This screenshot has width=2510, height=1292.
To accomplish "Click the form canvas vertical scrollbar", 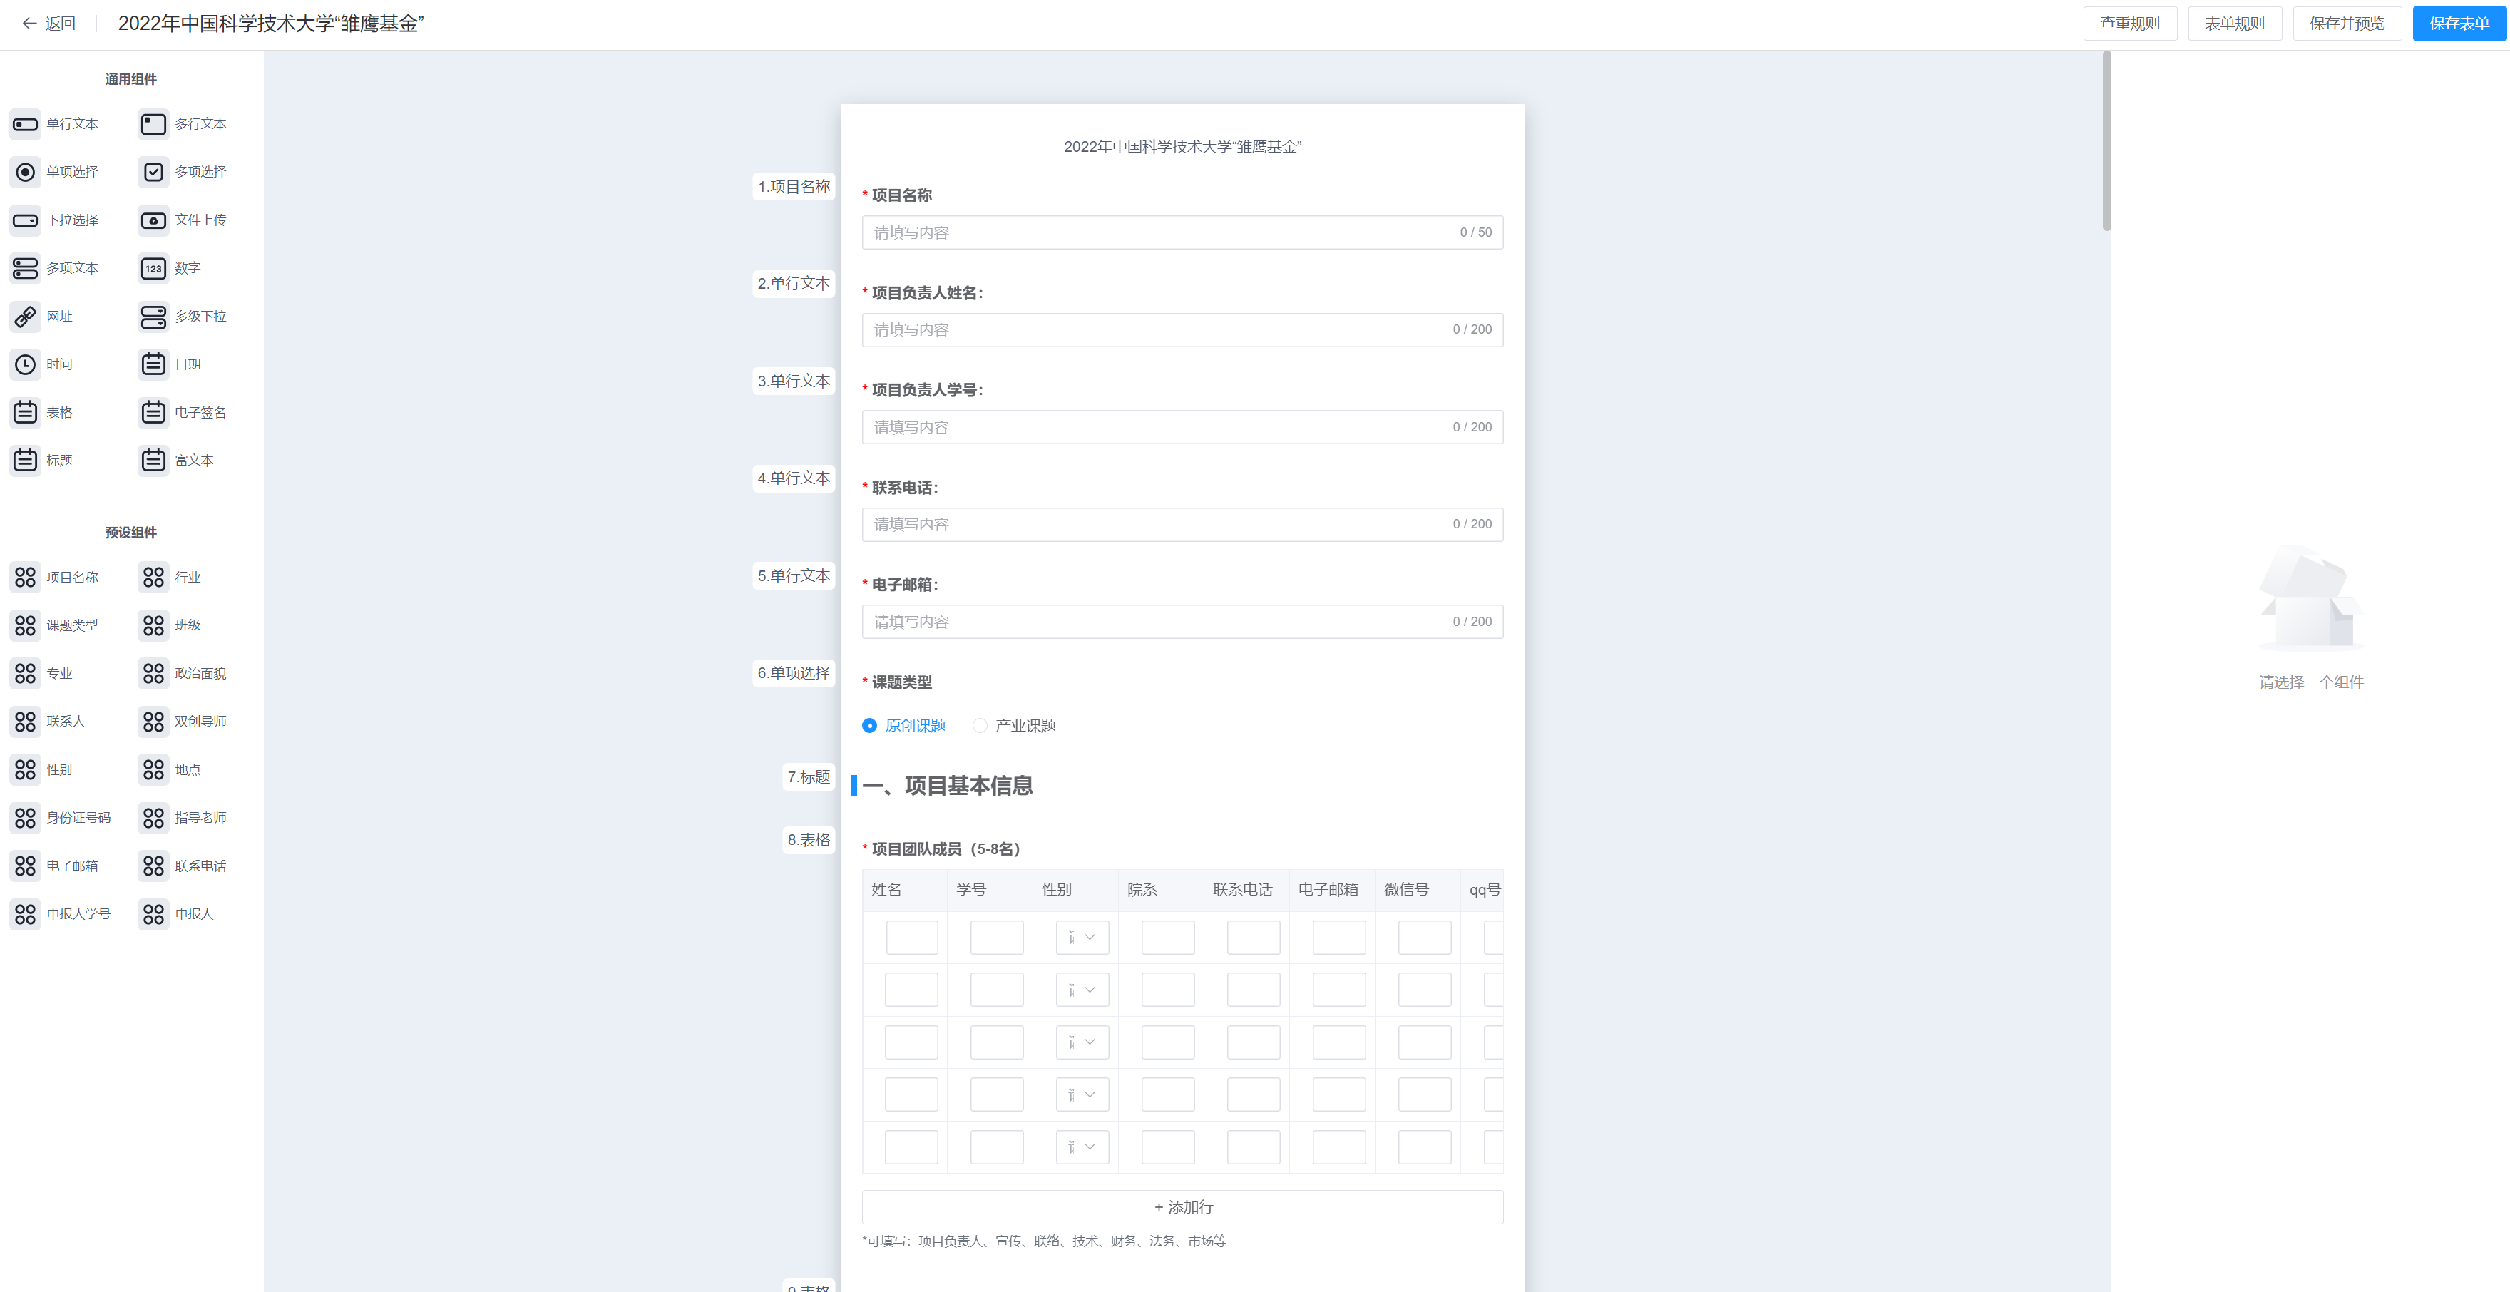I will point(2106,141).
